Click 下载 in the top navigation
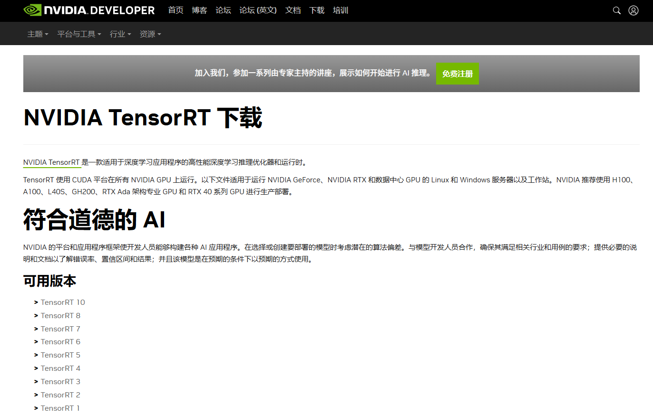Screen dimensions: 653x415 pos(317,10)
